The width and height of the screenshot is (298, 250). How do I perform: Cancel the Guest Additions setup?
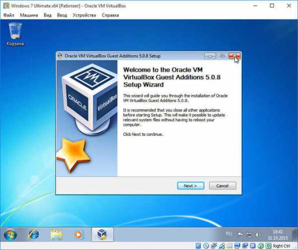[222, 185]
